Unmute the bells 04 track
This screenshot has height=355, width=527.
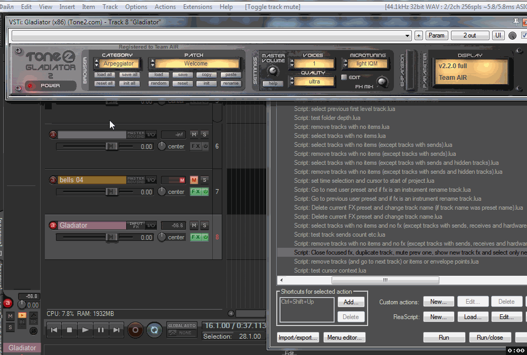(x=194, y=180)
